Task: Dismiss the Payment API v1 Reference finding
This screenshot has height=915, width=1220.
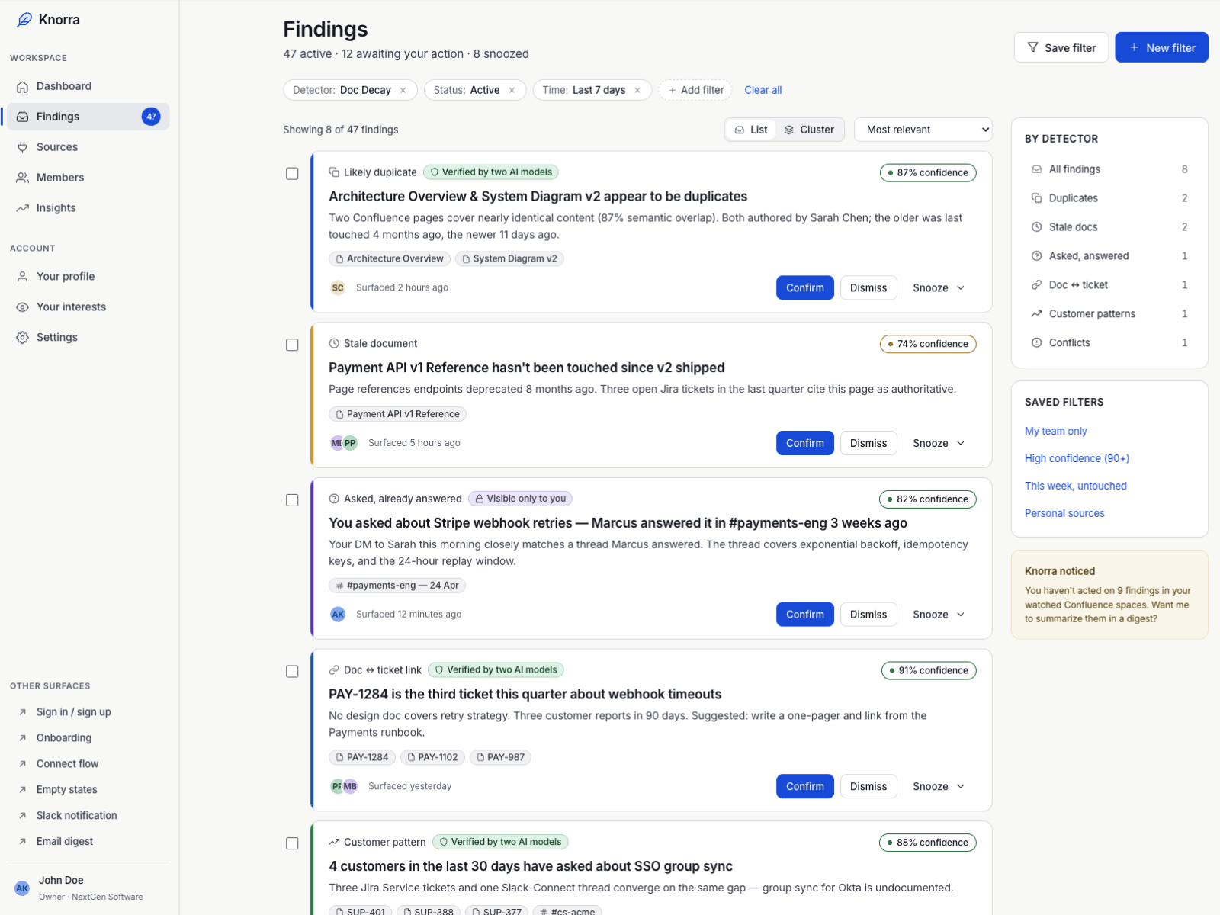Action: tap(868, 443)
